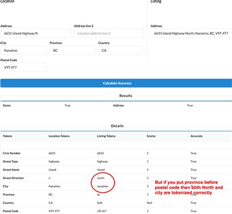The width and height of the screenshot is (232, 214).
Task: Click the Results section heading
Action: click(126, 96)
